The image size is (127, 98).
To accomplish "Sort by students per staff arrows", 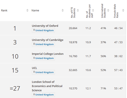I will pos(93,10).
